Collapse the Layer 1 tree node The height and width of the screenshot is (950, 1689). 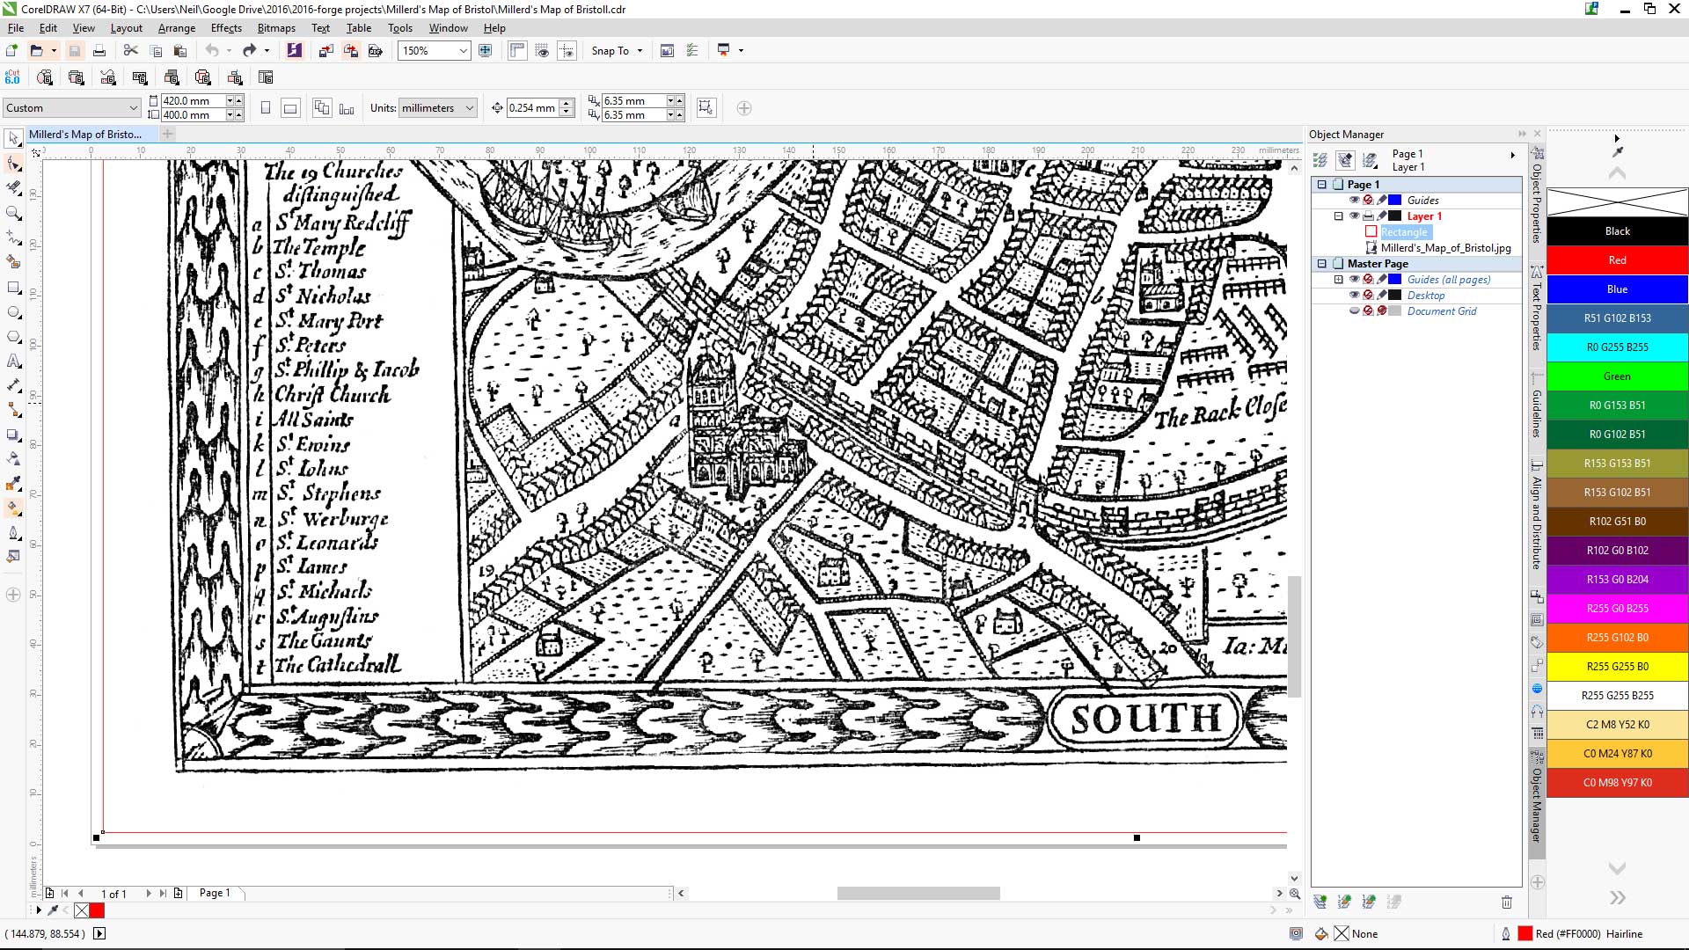[1339, 216]
